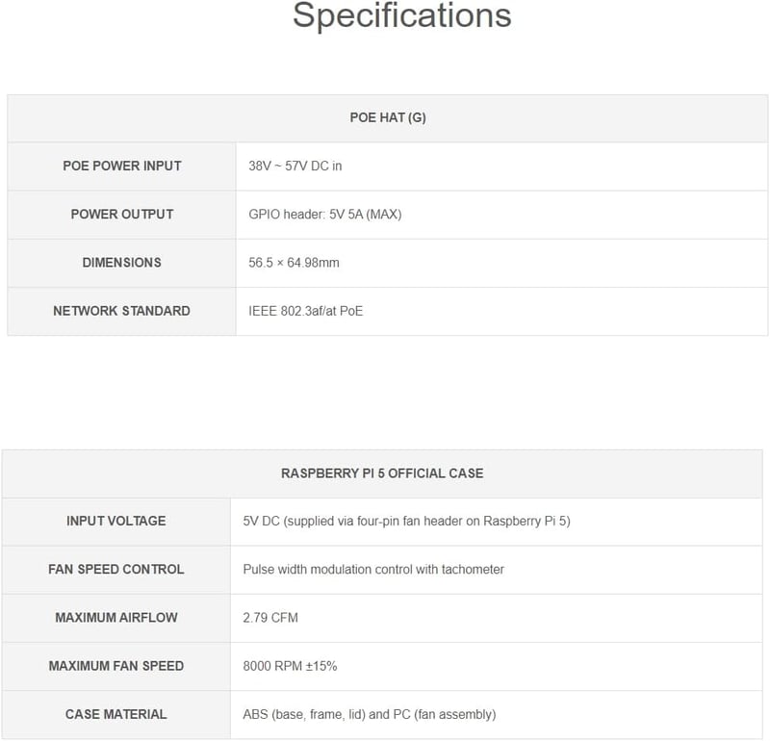The width and height of the screenshot is (770, 741).
Task: Click the NETWORK STANDARD label
Action: point(122,311)
